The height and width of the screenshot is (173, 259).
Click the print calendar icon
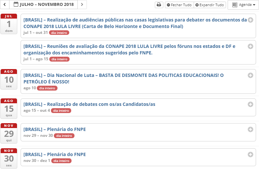click(x=159, y=5)
